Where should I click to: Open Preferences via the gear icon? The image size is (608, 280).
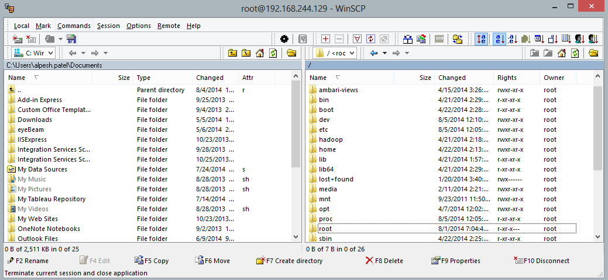pyautogui.click(x=284, y=38)
